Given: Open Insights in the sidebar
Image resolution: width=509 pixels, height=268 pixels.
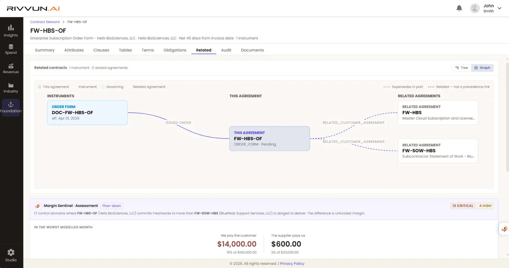Looking at the screenshot, I should click(x=11, y=31).
